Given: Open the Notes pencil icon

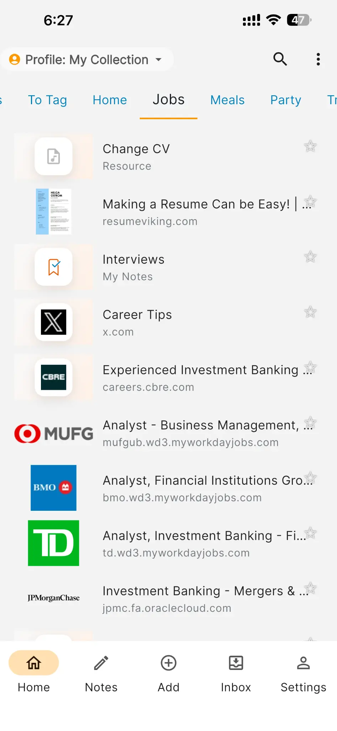Looking at the screenshot, I should coord(101,663).
